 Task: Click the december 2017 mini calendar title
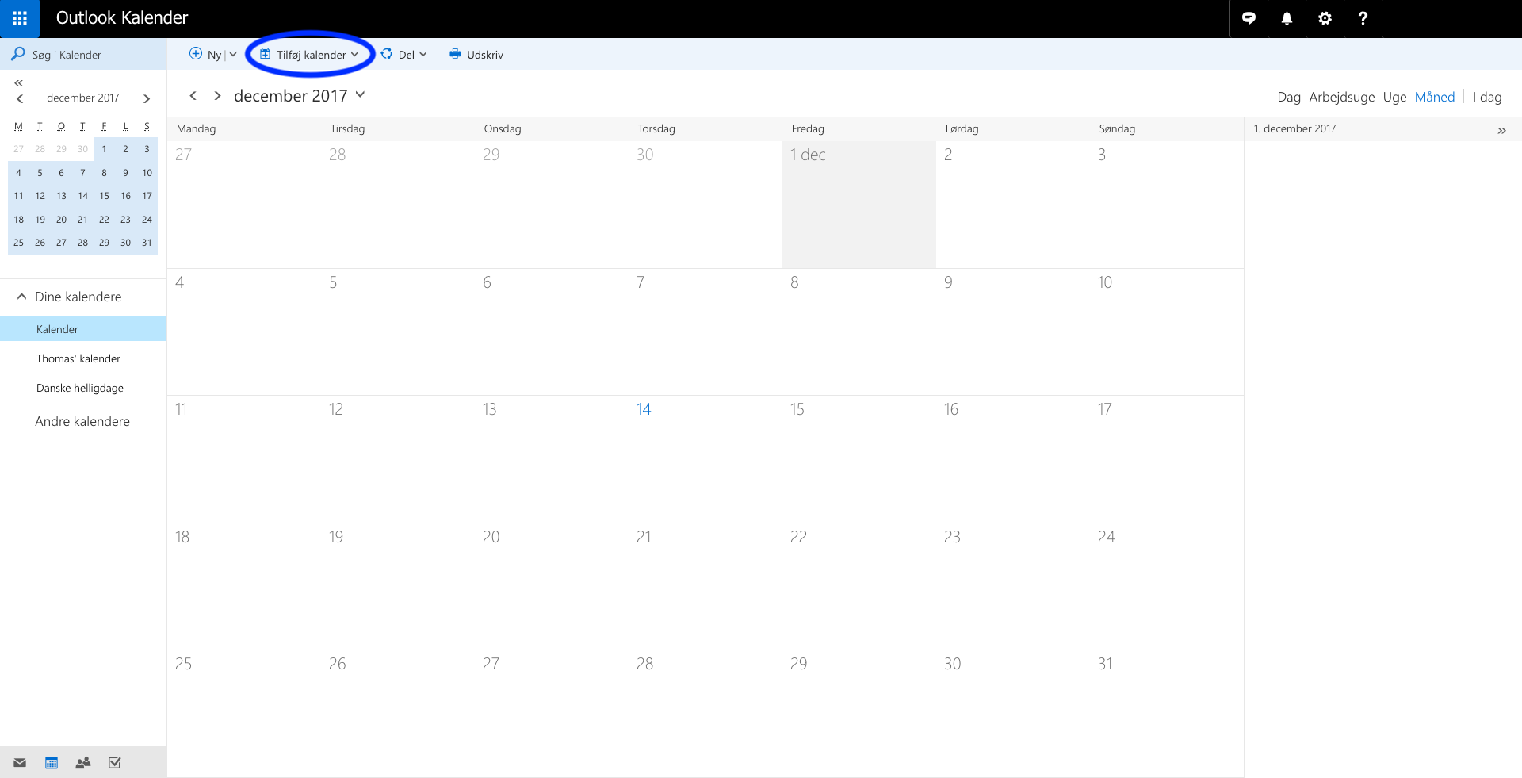tap(83, 98)
